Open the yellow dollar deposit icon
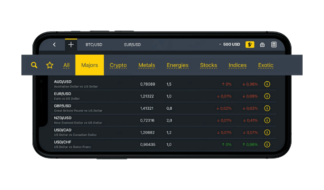The height and width of the screenshot is (190, 324). point(250,45)
